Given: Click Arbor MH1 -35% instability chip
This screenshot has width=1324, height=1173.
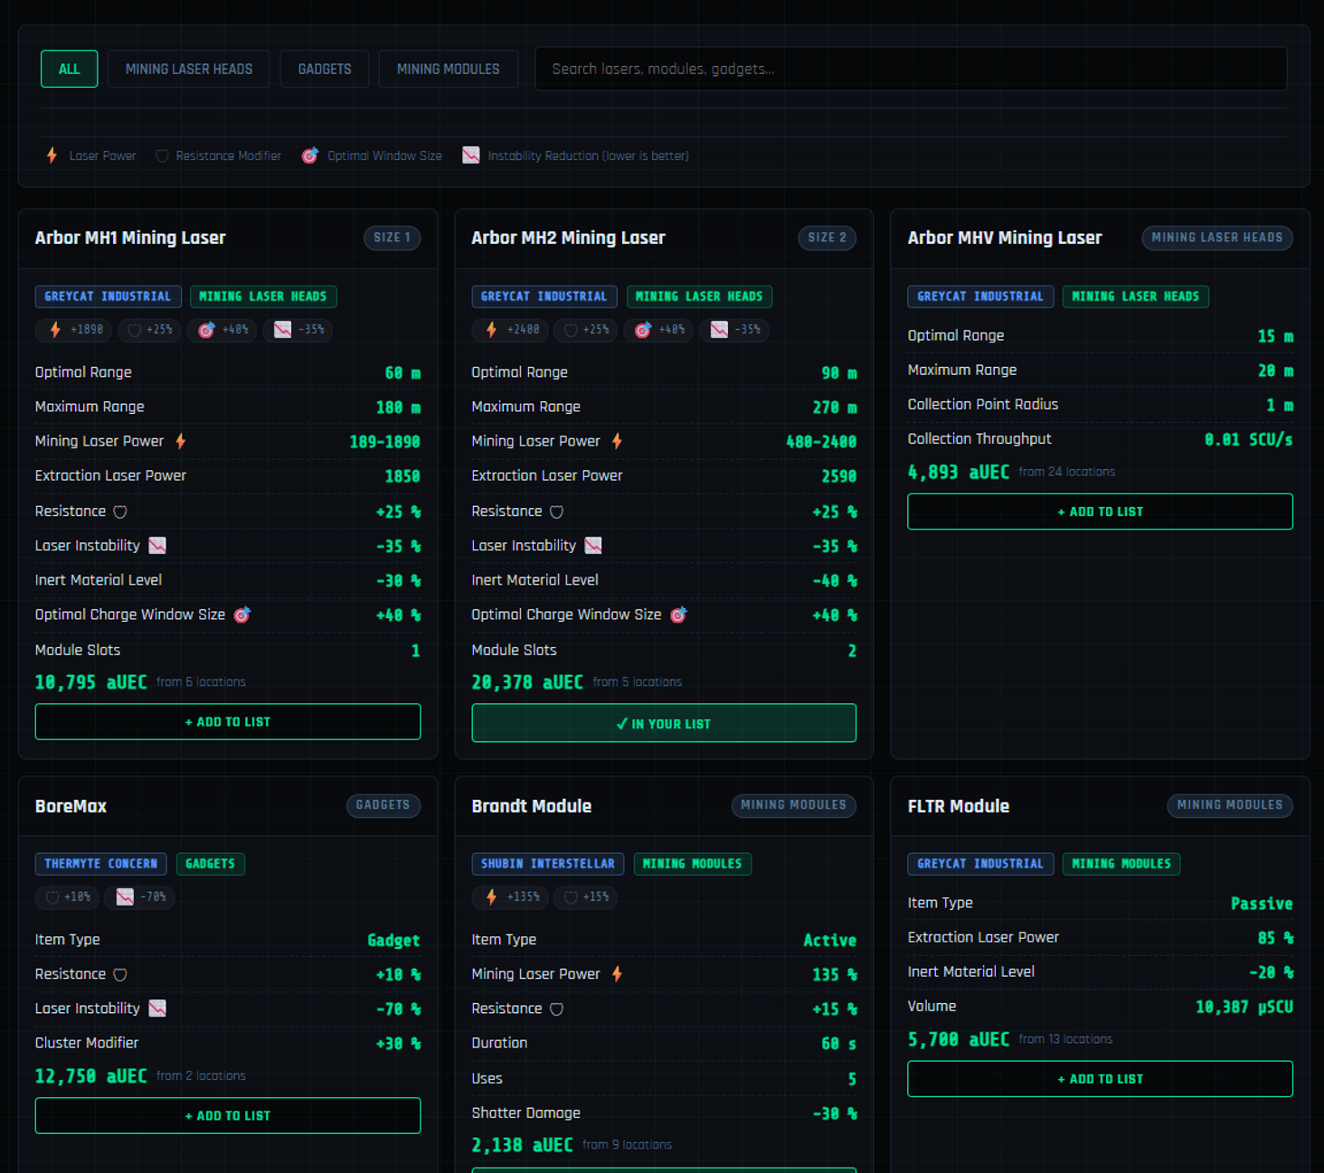Looking at the screenshot, I should [x=298, y=330].
